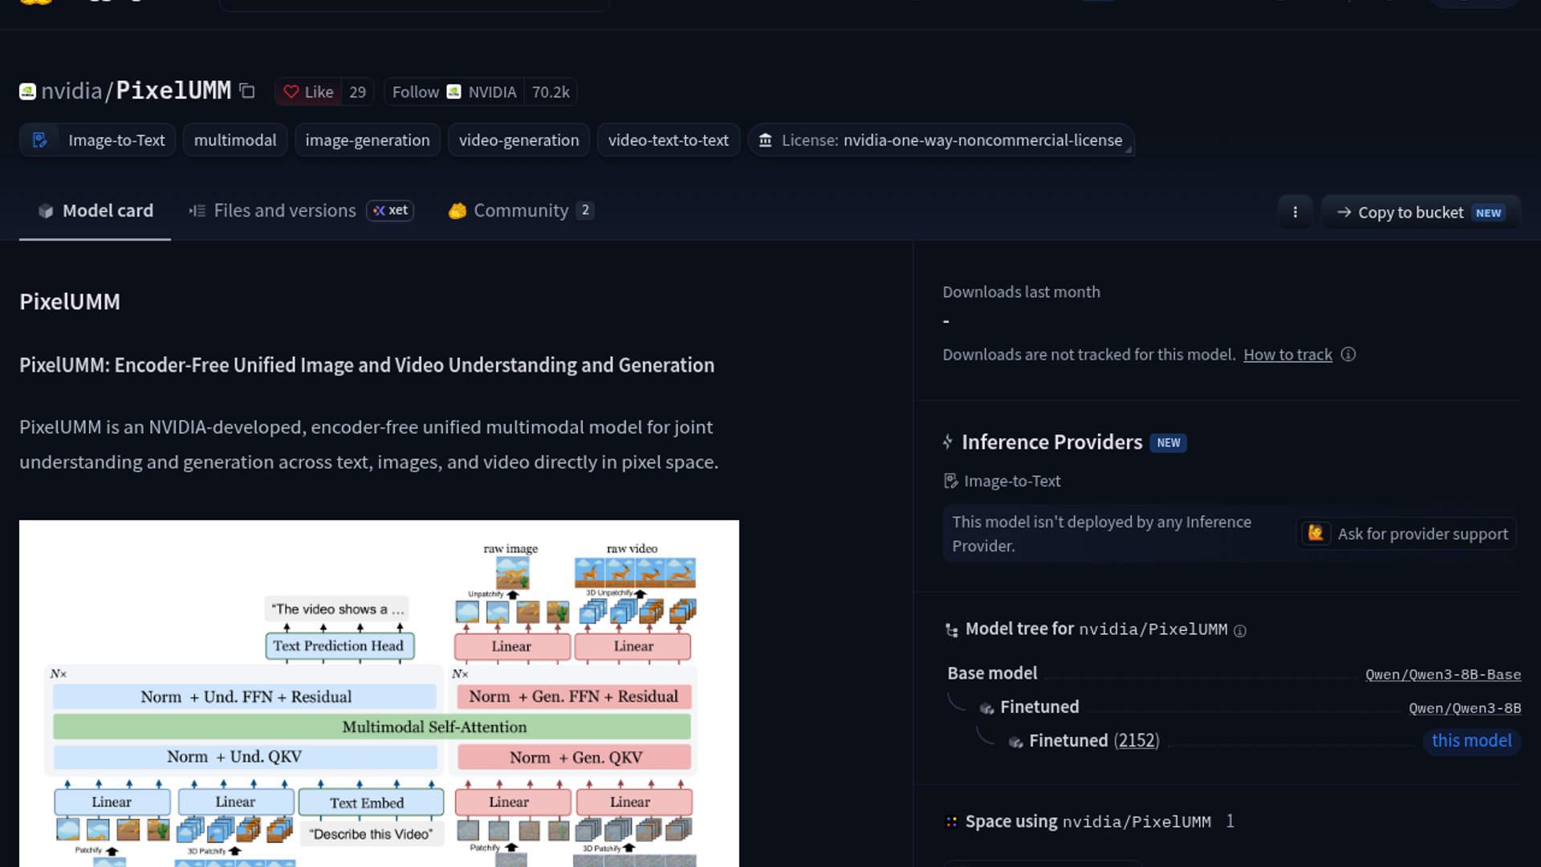
Task: Open the Qwen/Qwen3-8B finetuned link
Action: pos(1465,708)
